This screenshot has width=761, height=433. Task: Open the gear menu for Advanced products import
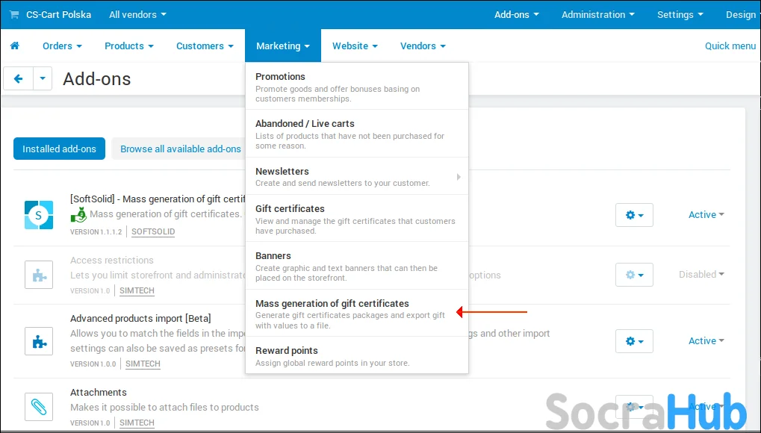point(634,341)
